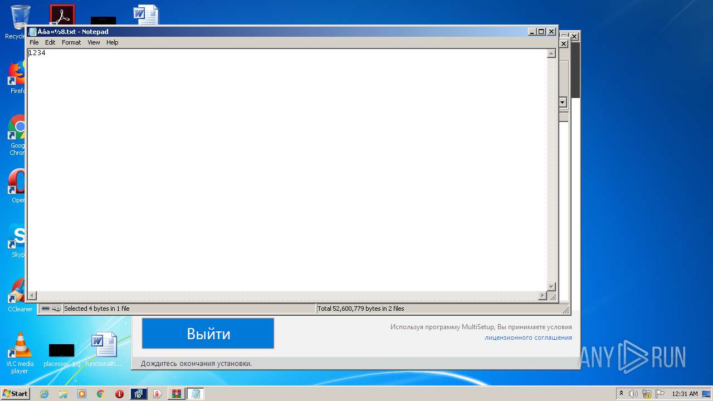The width and height of the screenshot is (713, 401).
Task: Click the down arrow of WinRAR window scrollbar
Action: [563, 102]
